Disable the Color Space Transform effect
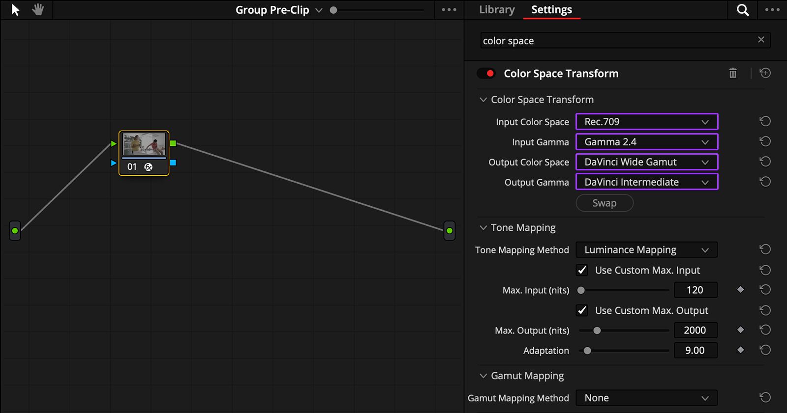 point(486,74)
